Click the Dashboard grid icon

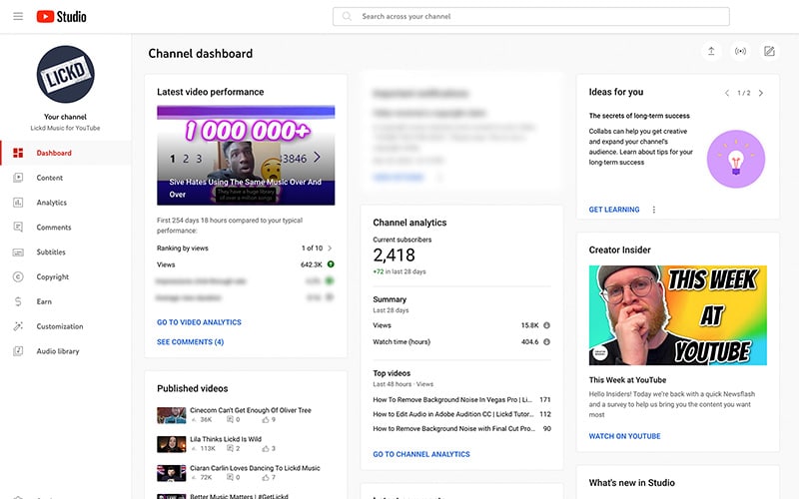[18, 153]
